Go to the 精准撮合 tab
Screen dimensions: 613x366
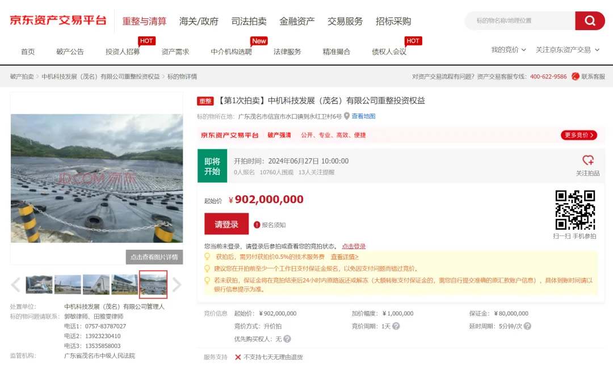click(x=336, y=52)
